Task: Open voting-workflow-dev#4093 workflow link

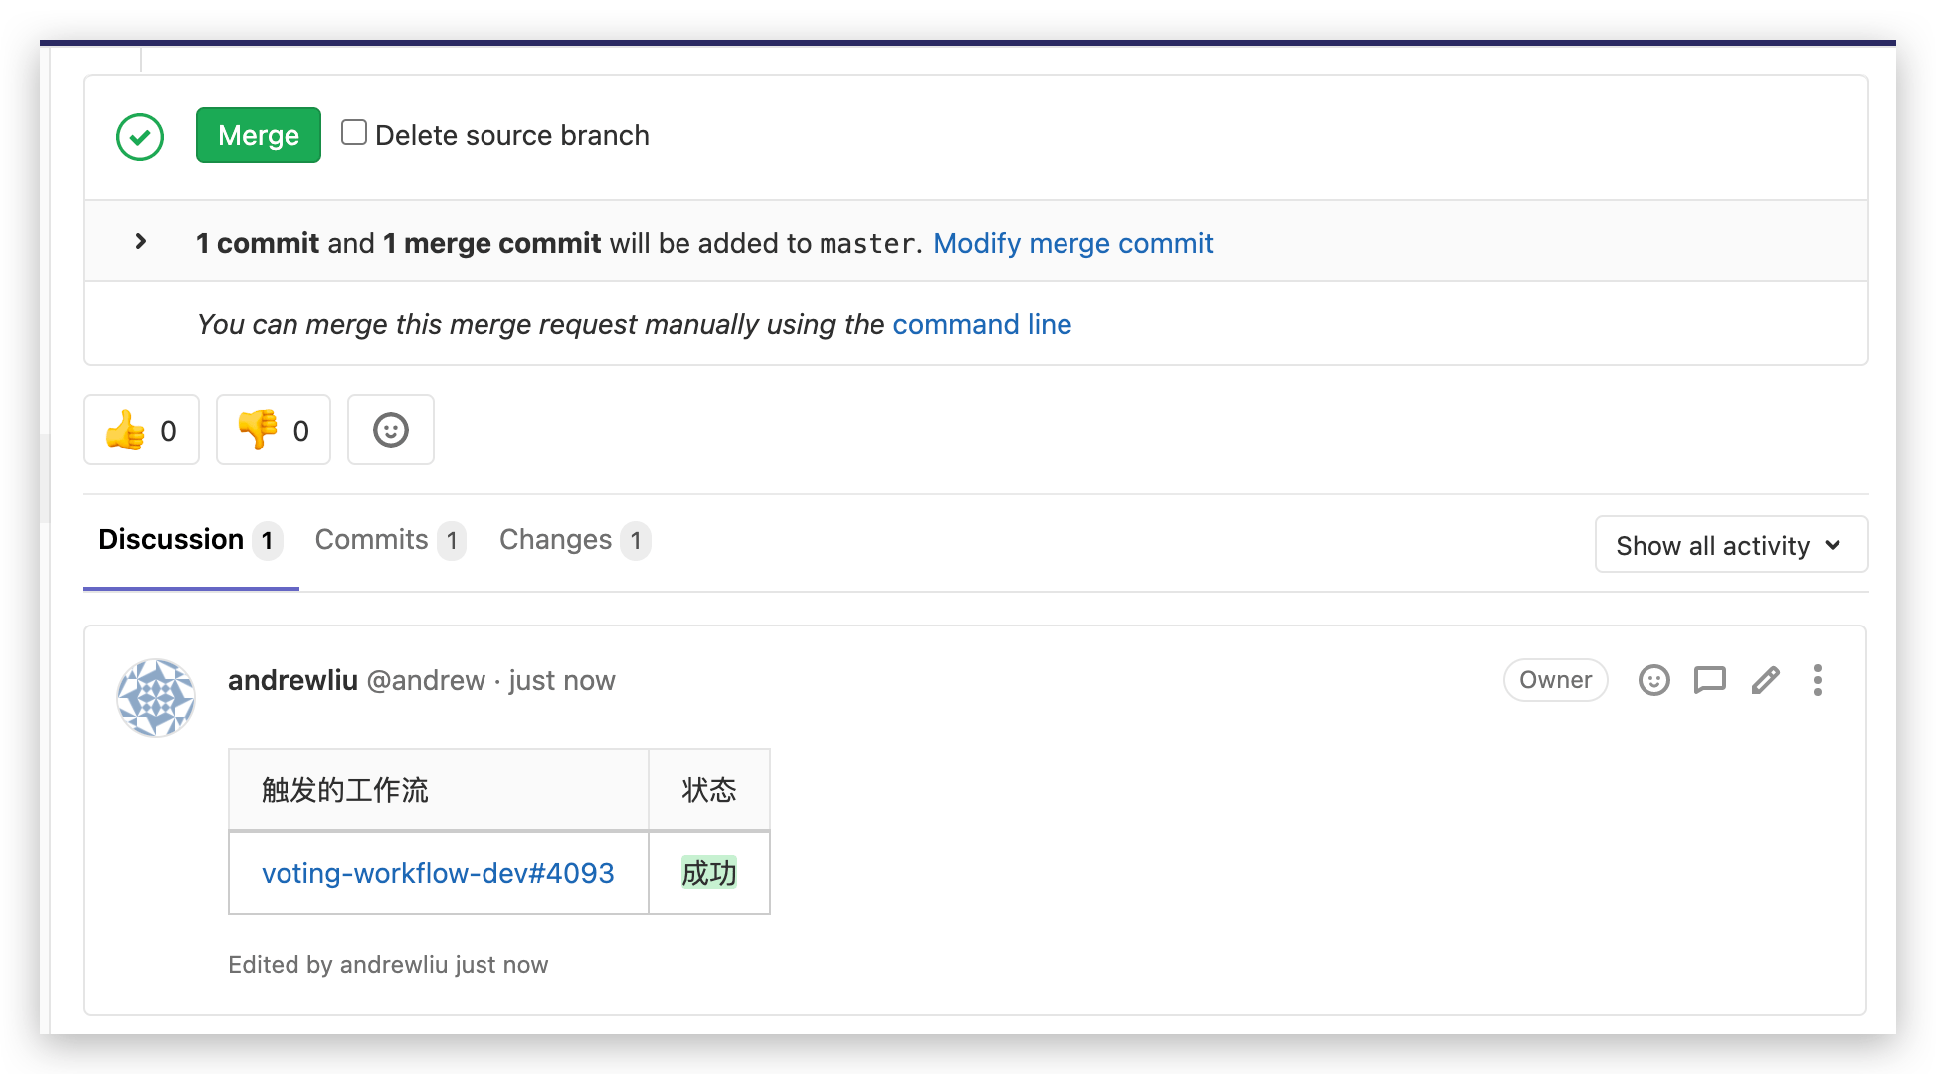Action: coord(438,873)
